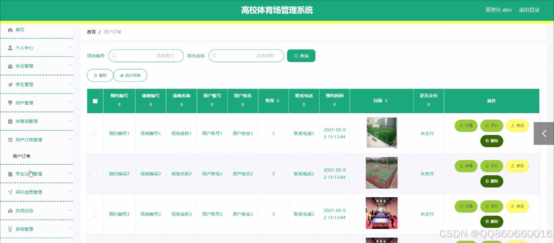Image resolution: width=554 pixels, height=243 pixels.
Task: Click the sort arrows under 用户账号 header
Action: coord(212,104)
